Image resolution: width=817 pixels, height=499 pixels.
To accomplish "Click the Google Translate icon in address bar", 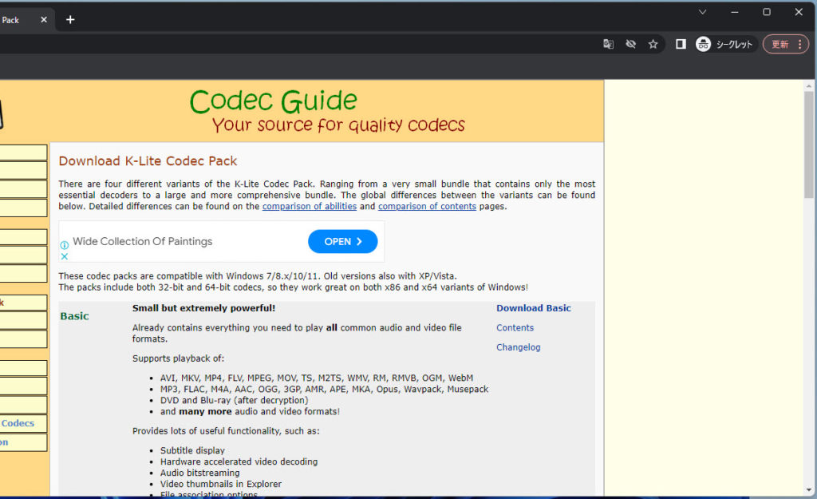I will click(x=608, y=44).
